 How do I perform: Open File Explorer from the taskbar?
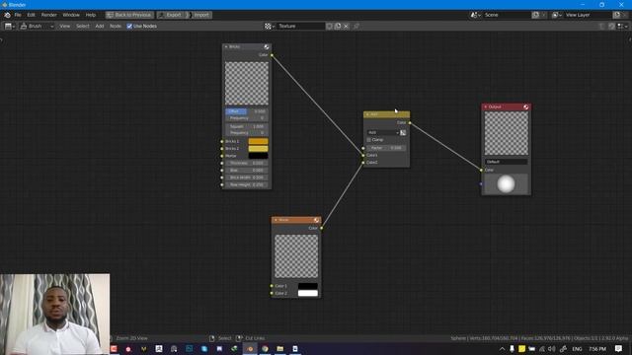(x=280, y=348)
